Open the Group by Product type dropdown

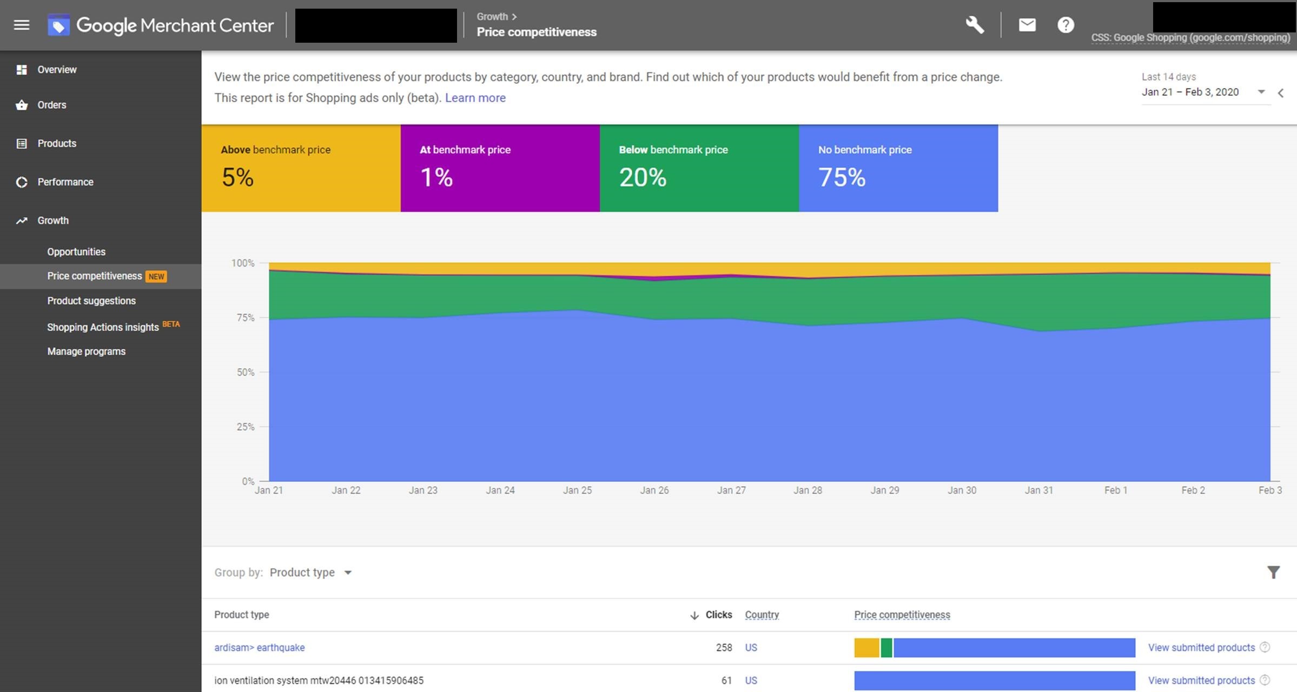(311, 572)
